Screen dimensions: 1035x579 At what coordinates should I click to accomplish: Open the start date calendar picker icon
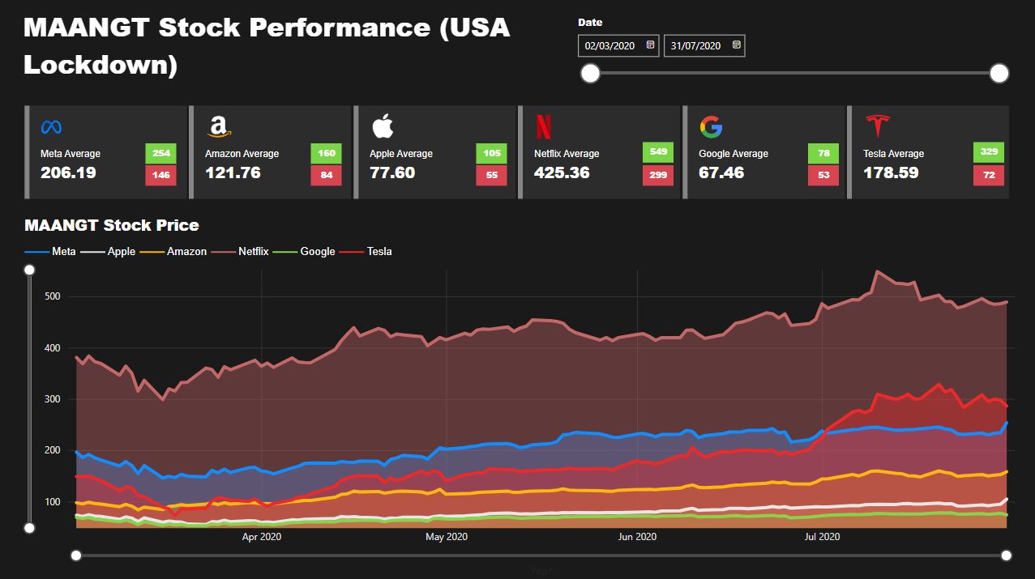pos(650,45)
